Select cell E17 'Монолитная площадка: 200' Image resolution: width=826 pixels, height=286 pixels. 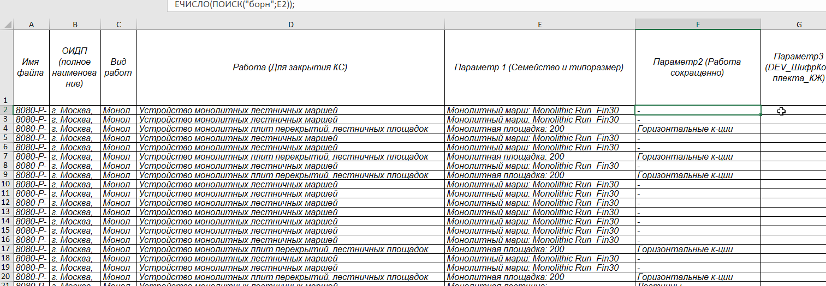[540, 249]
